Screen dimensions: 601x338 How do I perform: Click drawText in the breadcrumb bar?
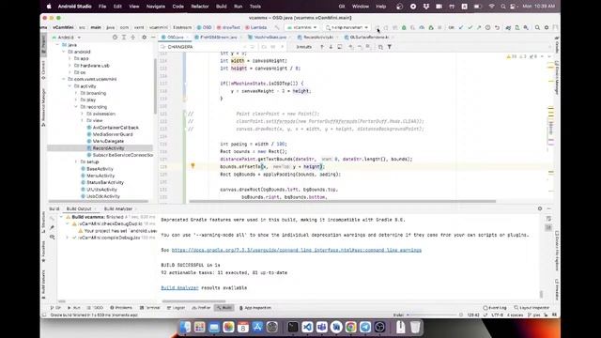pyautogui.click(x=229, y=27)
